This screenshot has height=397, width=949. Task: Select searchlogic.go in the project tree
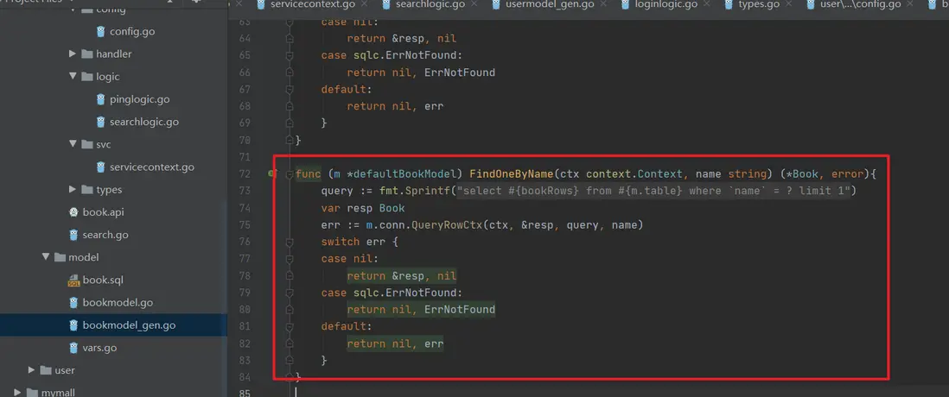tap(144, 122)
